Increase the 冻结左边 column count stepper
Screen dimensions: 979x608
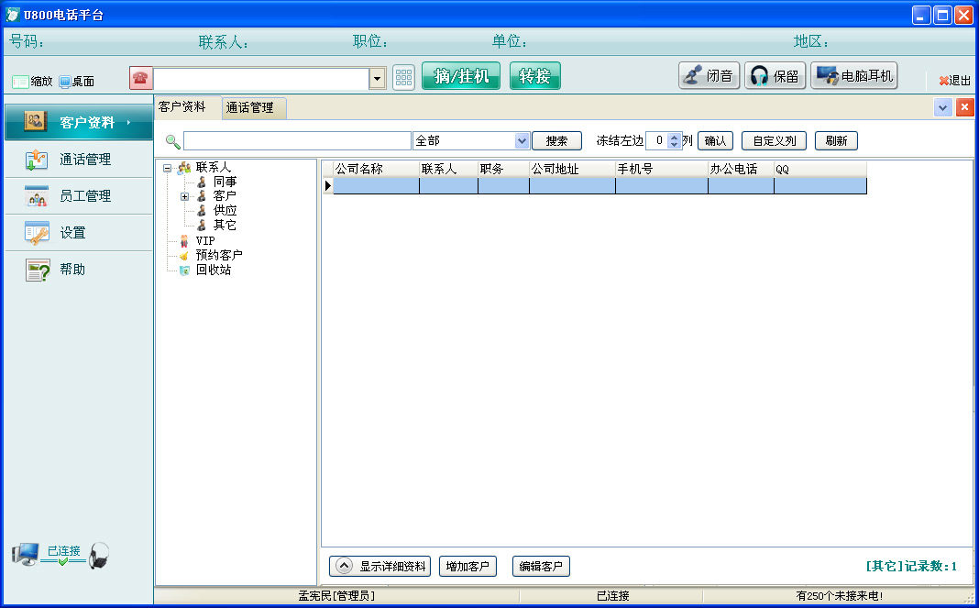(674, 137)
